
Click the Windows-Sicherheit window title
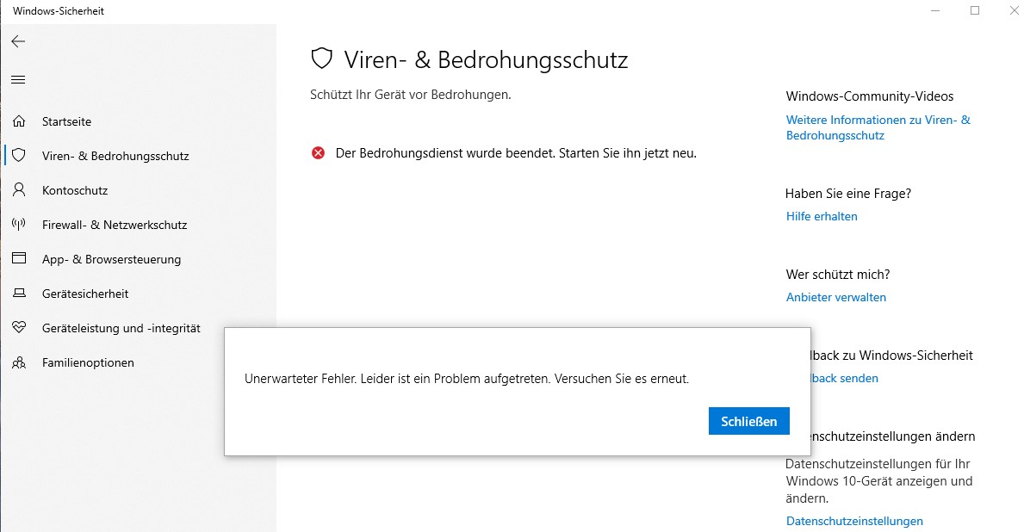tap(59, 11)
